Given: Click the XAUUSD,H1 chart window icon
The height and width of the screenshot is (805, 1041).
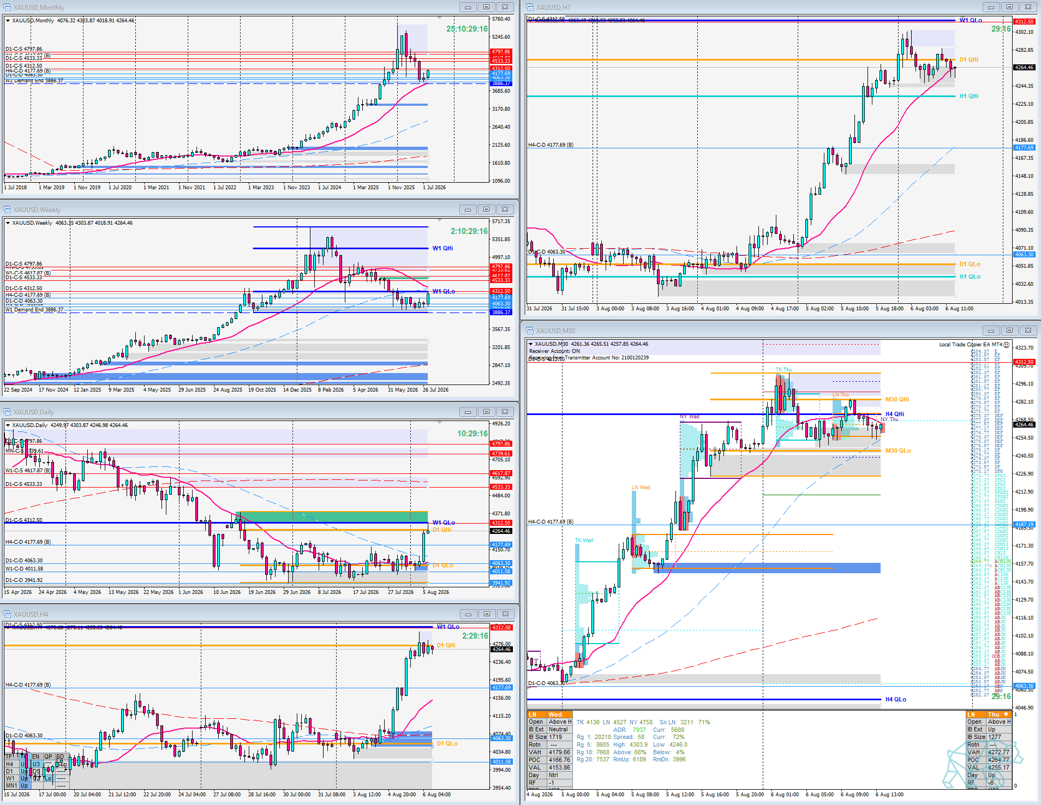Looking at the screenshot, I should tap(530, 7).
